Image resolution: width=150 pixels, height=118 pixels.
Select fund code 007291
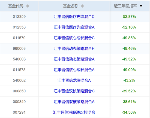19,112
